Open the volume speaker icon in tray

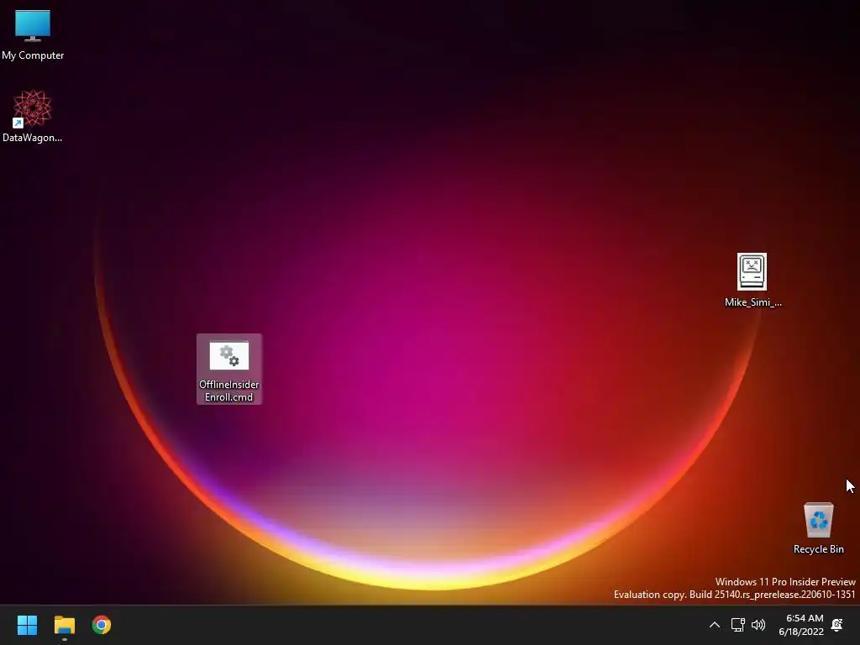coord(758,625)
